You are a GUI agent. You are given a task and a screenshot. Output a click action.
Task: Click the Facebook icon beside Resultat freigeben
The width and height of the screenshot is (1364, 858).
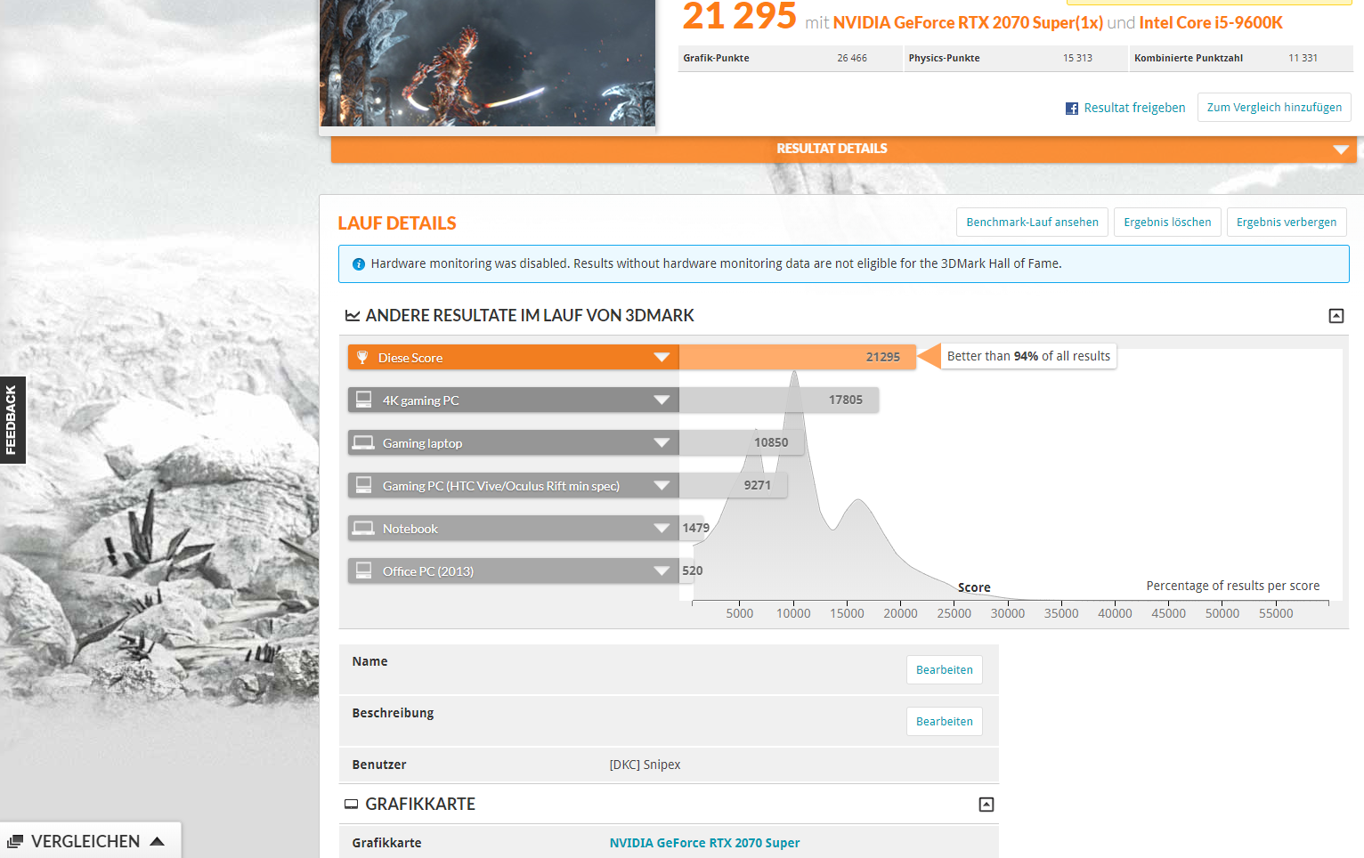pyautogui.click(x=1072, y=109)
